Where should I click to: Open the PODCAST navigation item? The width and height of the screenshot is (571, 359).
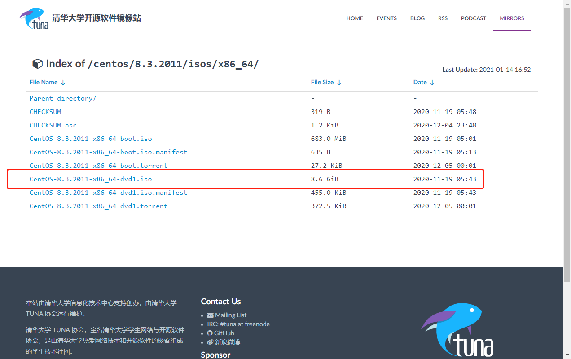[474, 18]
